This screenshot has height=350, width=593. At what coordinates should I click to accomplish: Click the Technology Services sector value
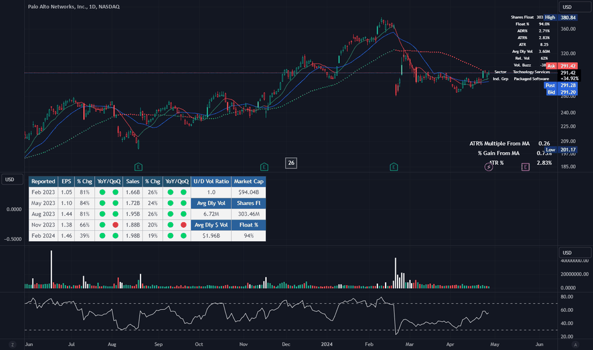pyautogui.click(x=531, y=72)
